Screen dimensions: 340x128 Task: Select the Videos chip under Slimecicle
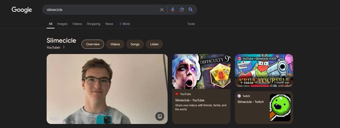point(115,44)
